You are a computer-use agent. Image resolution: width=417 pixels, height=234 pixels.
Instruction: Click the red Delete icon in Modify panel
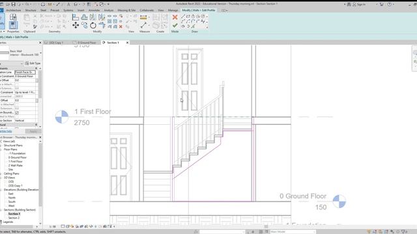121,27
